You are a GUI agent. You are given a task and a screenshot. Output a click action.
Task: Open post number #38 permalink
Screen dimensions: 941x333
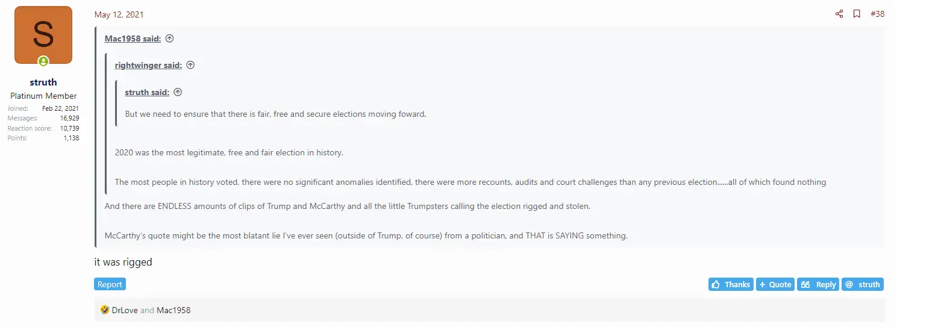pyautogui.click(x=877, y=14)
